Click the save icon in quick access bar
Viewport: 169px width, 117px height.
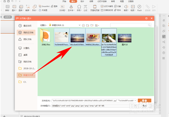pyautogui.click(x=4, y=1)
